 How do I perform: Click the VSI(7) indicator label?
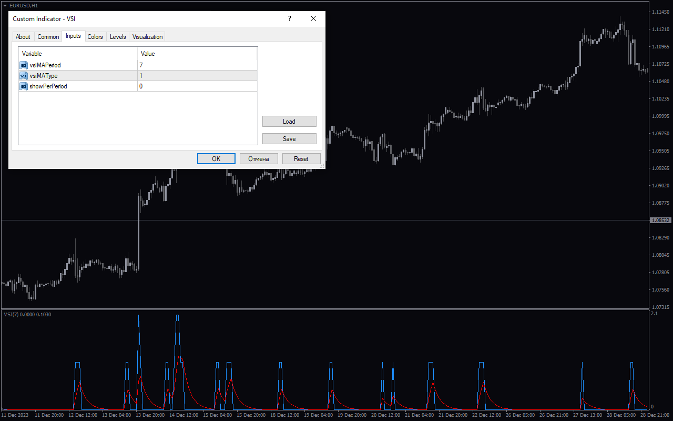tap(27, 315)
